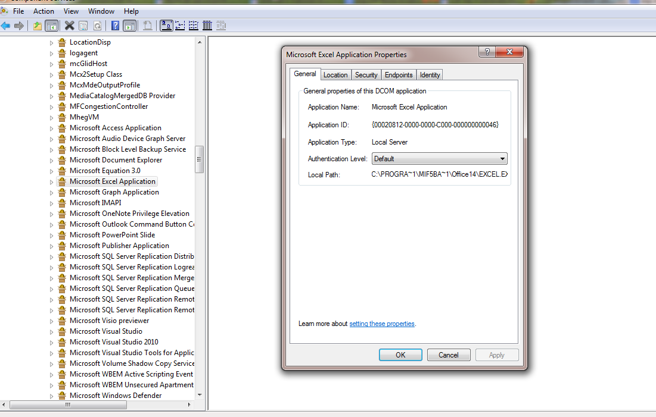Click the tree pane scroll down arrow
Image resolution: width=656 pixels, height=417 pixels.
pos(200,395)
